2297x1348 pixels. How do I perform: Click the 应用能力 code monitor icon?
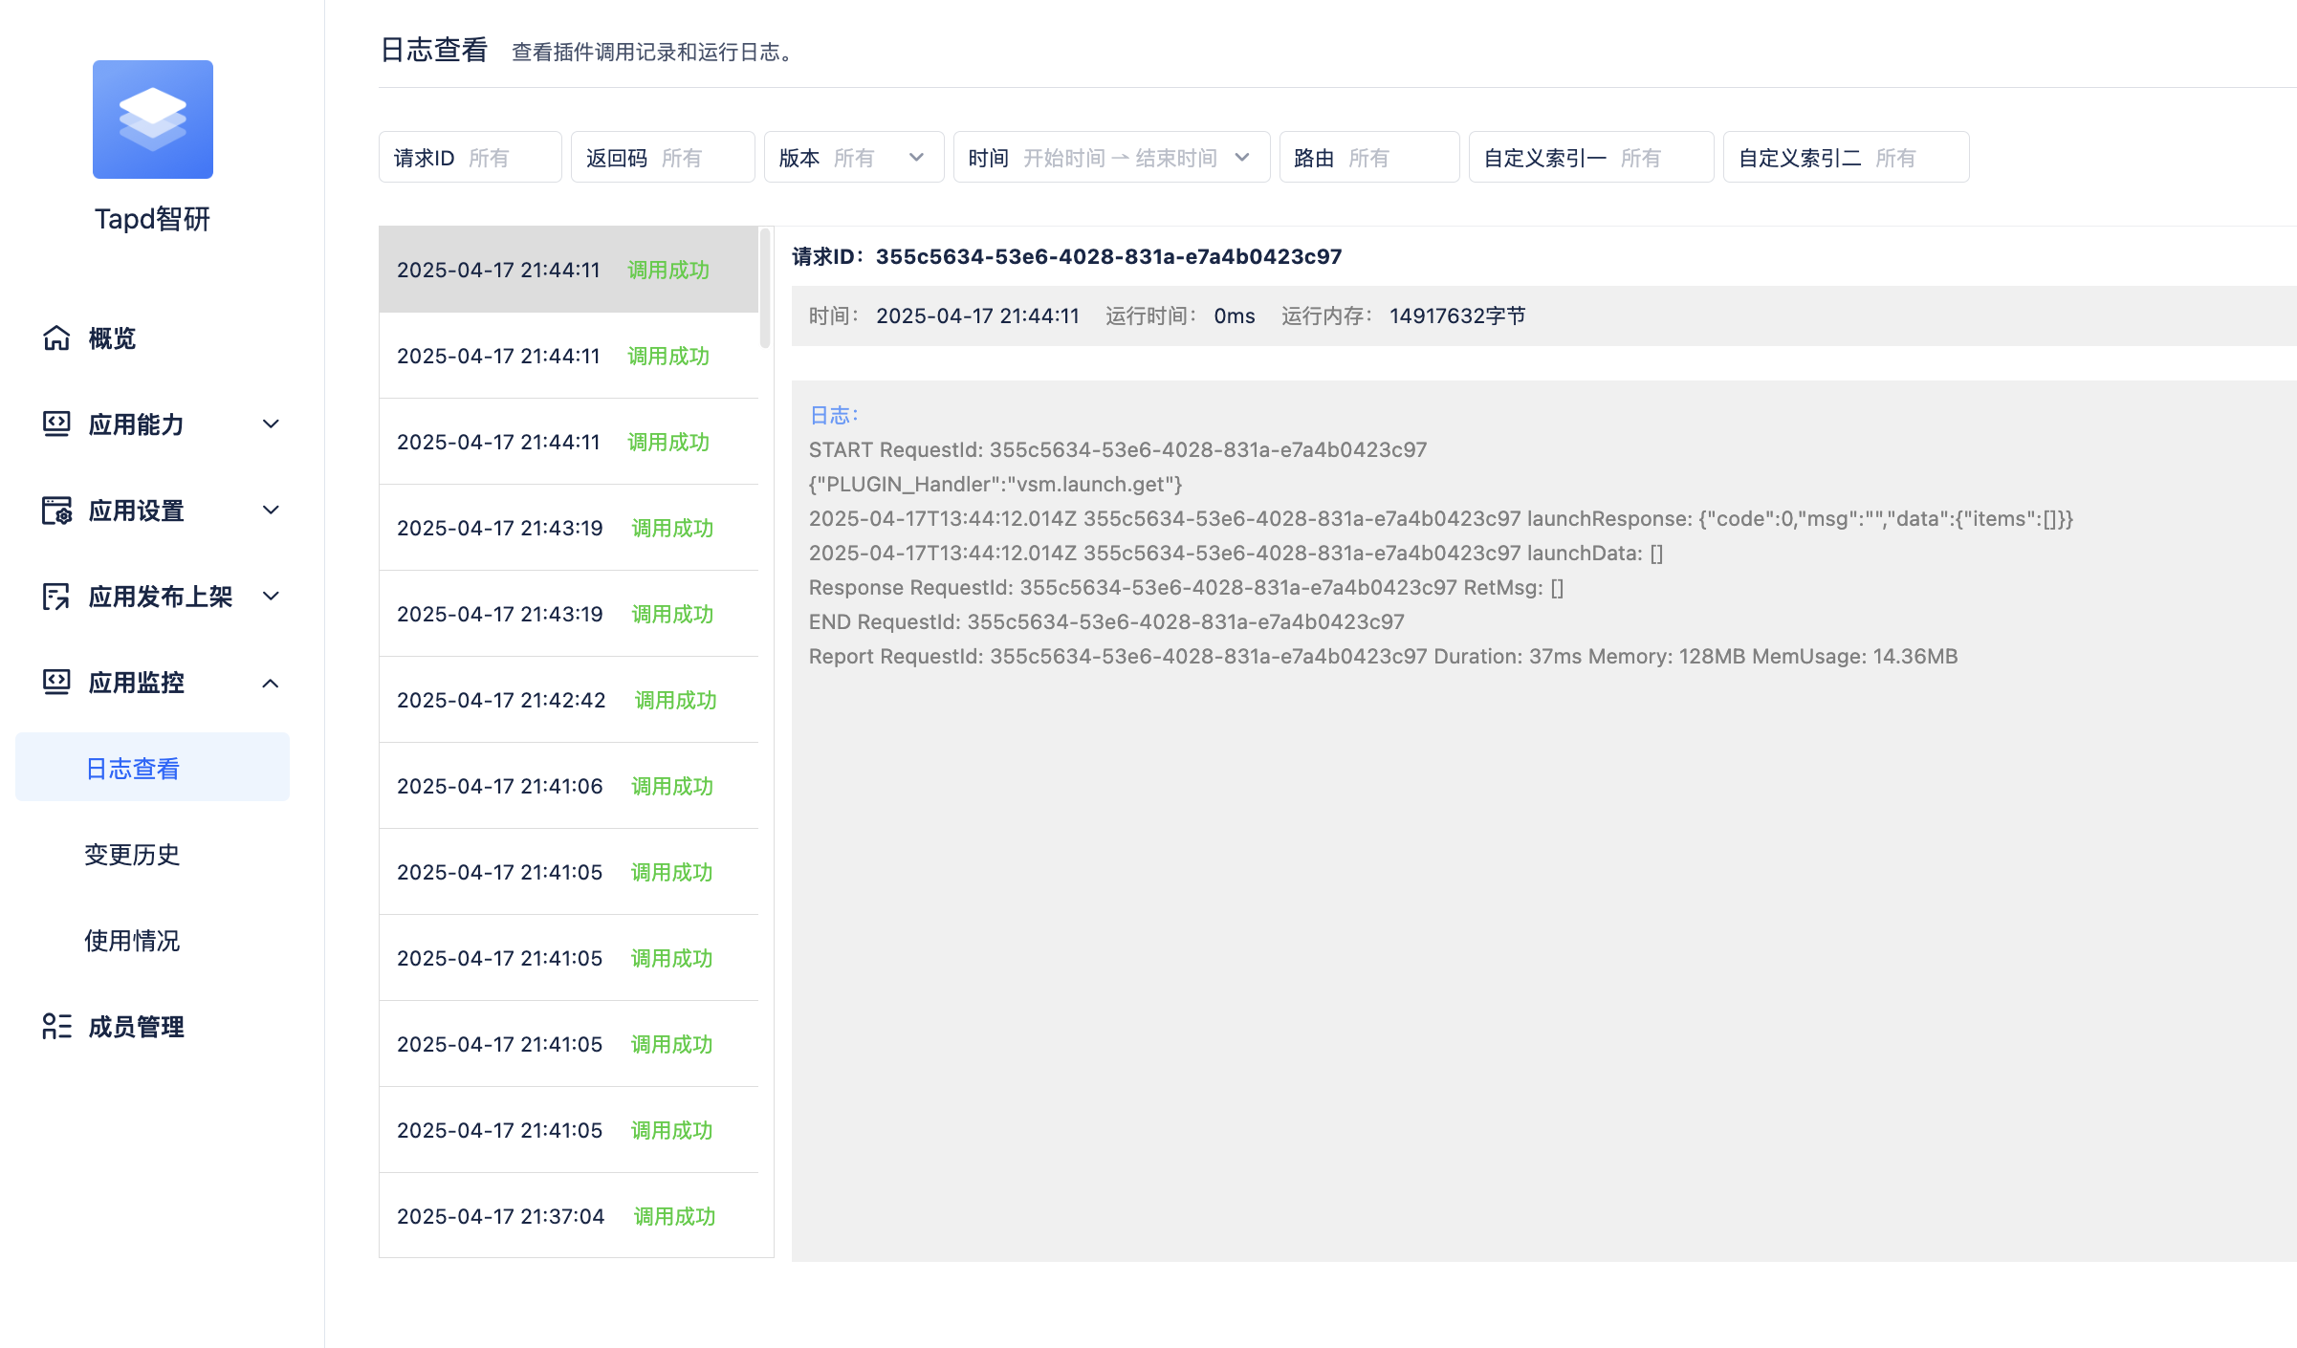56,424
